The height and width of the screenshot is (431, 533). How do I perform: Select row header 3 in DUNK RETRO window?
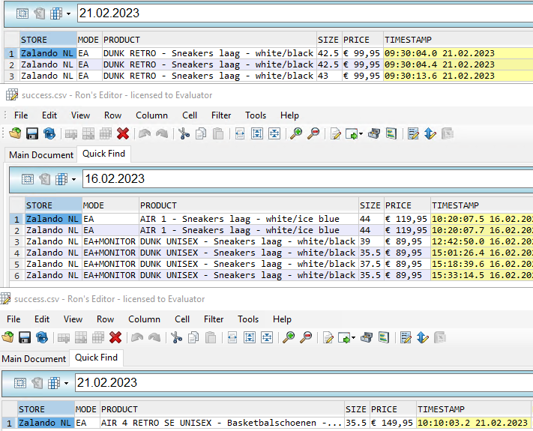click(11, 76)
